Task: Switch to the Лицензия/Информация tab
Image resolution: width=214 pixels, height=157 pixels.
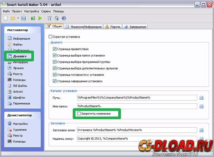Action: 83,27
